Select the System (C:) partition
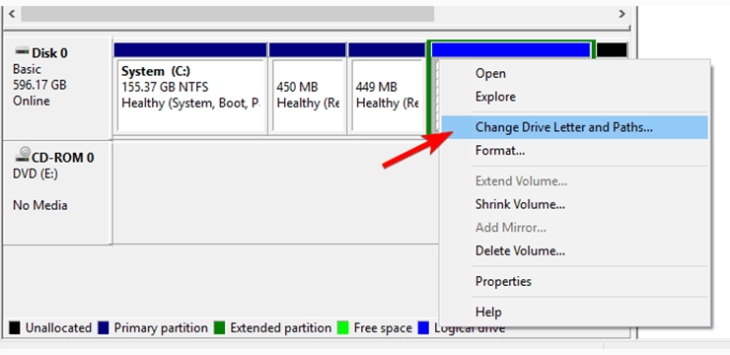This screenshot has height=355, width=730. click(x=190, y=89)
